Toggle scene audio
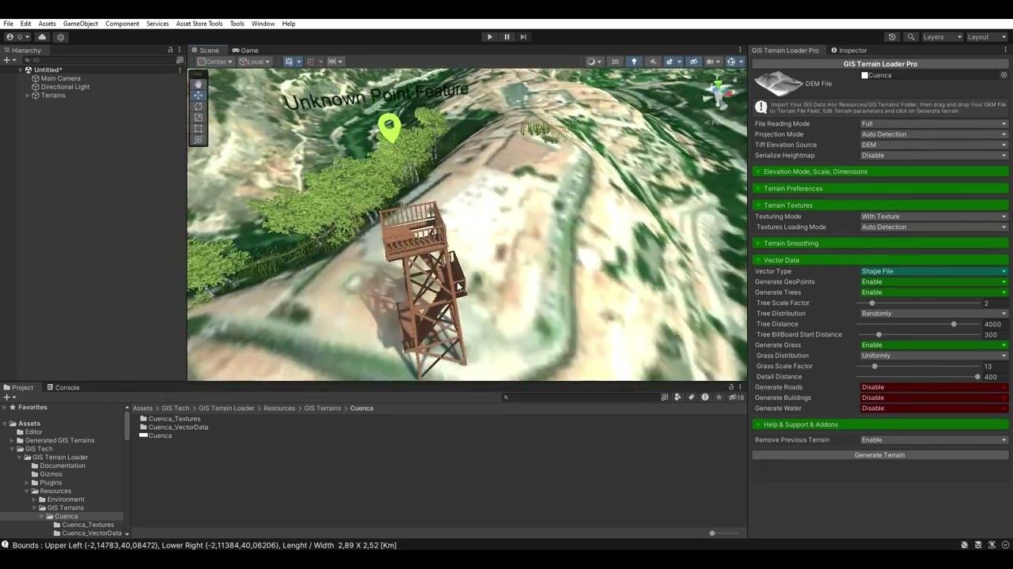This screenshot has width=1013, height=569. click(x=653, y=62)
